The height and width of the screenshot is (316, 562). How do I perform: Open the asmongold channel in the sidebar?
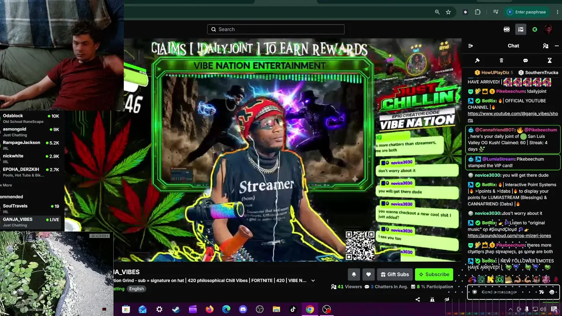pos(32,132)
